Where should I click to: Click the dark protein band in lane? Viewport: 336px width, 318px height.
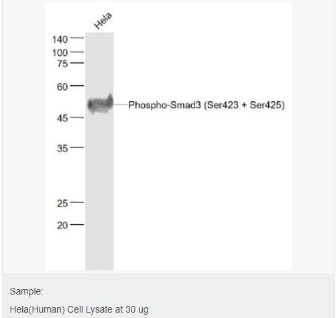(100, 104)
